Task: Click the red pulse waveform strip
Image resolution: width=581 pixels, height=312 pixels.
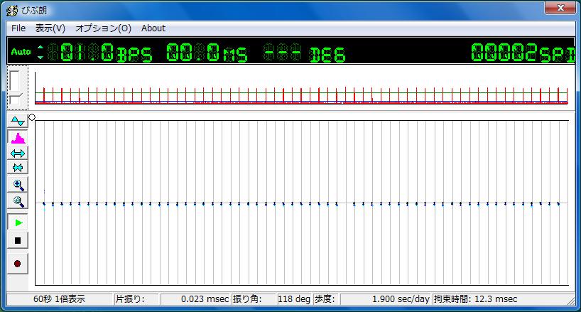Action: click(x=301, y=88)
